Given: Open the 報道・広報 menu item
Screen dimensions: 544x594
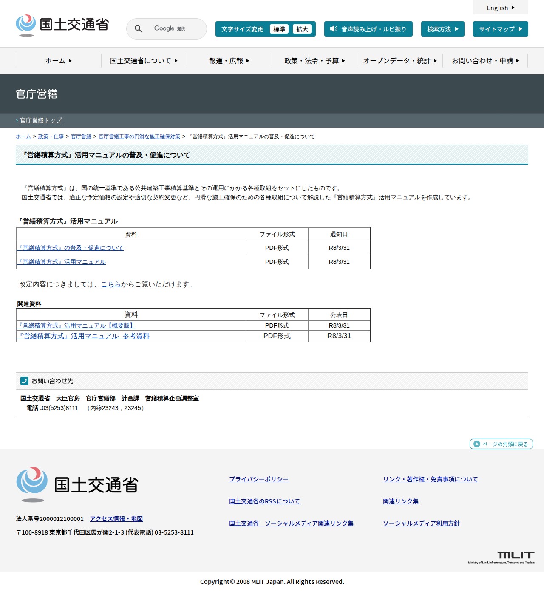Looking at the screenshot, I should click(x=229, y=61).
